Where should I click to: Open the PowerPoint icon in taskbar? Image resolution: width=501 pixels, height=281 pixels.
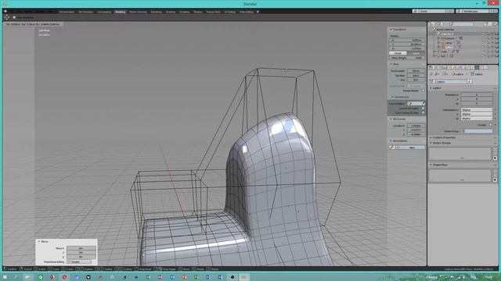[184, 277]
